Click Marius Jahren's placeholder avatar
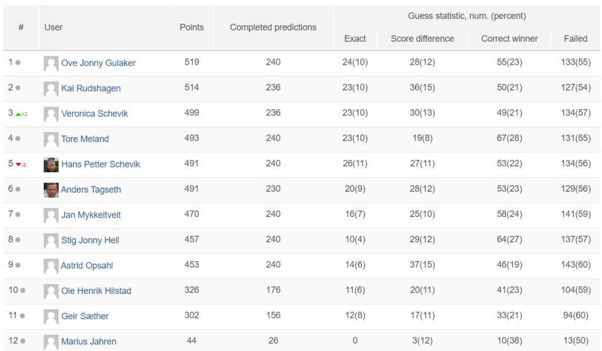This screenshot has width=602, height=351. coord(51,342)
